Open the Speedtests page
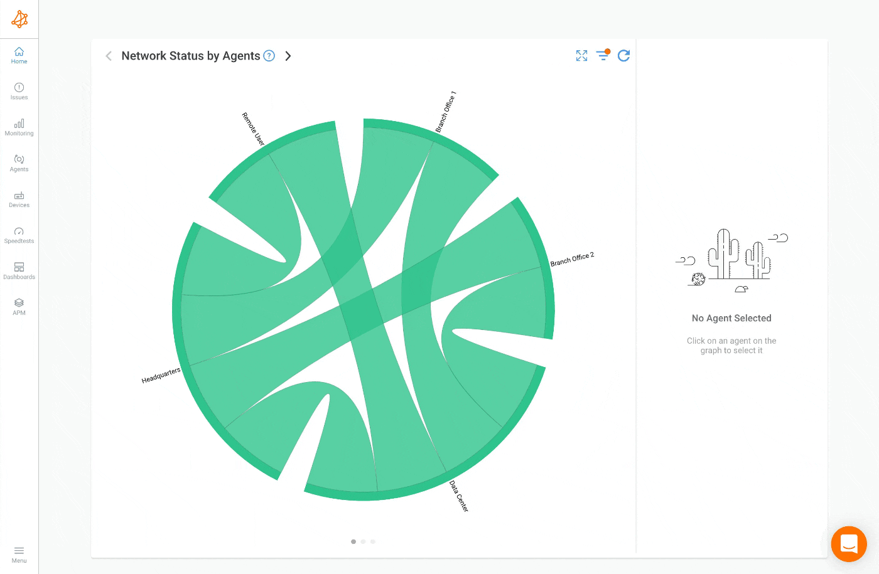The height and width of the screenshot is (574, 879). point(19,235)
